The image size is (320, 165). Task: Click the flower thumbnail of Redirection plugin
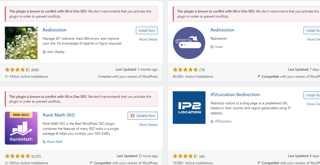pos(21,43)
